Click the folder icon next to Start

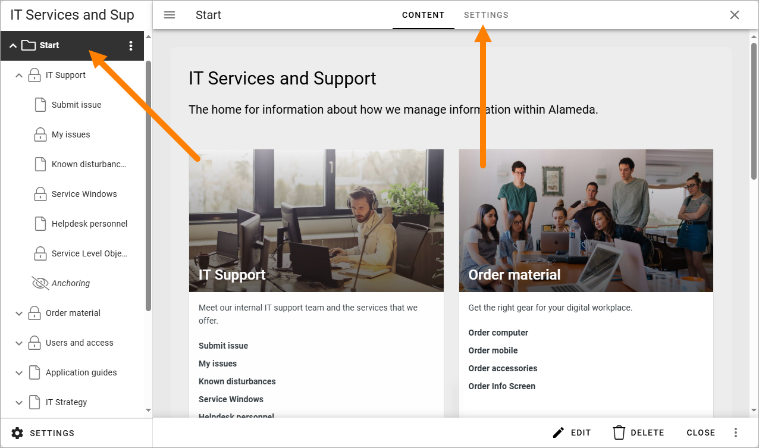tap(29, 45)
